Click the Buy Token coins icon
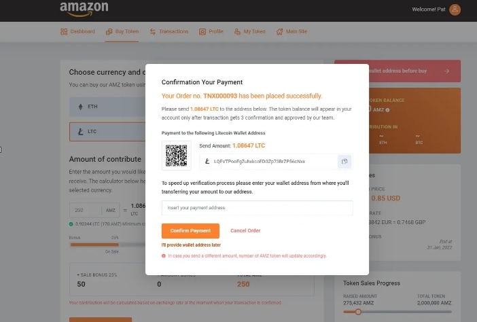Viewport: 477px width, 322px height. 109,32
